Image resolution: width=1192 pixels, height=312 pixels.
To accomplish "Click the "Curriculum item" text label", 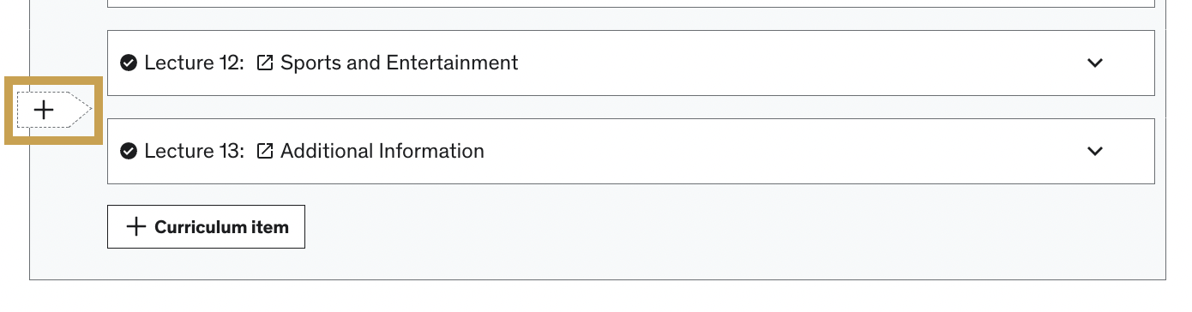I will pyautogui.click(x=221, y=227).
